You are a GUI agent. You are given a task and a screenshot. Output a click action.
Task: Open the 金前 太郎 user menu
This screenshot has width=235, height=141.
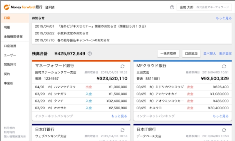coord(204,7)
